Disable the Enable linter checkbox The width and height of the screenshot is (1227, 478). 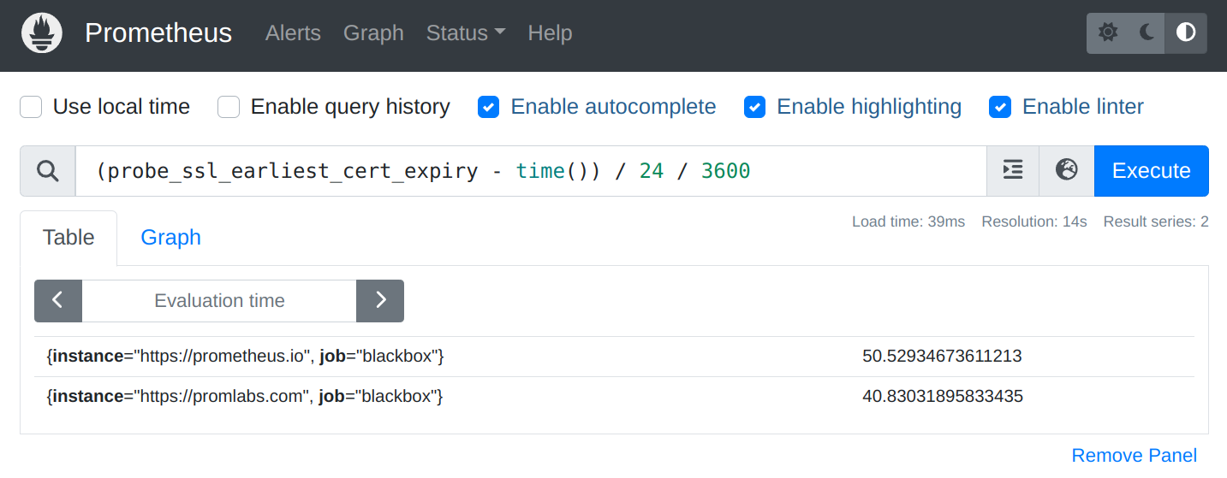(1000, 107)
